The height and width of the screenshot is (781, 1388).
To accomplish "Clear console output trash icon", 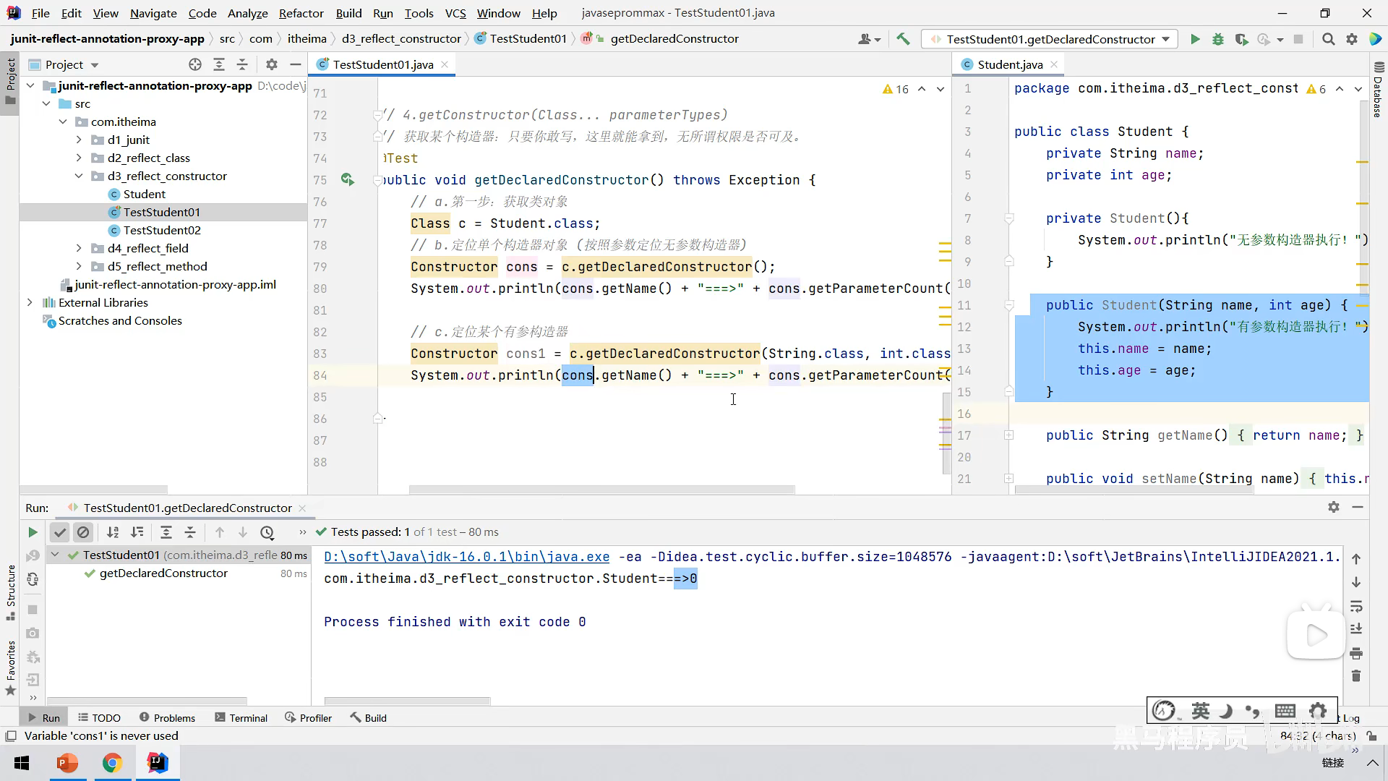I will click(x=1356, y=676).
